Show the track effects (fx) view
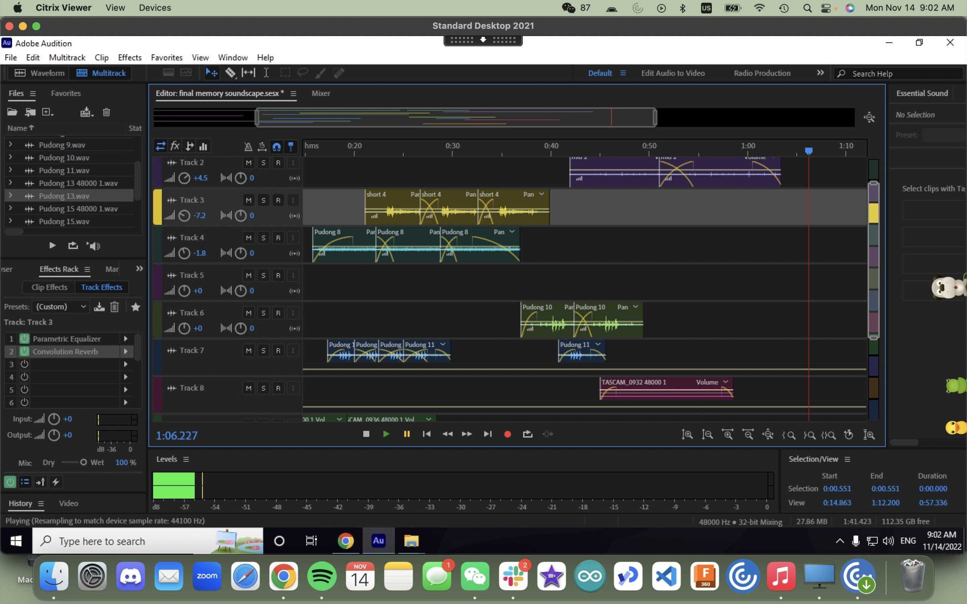 175,146
